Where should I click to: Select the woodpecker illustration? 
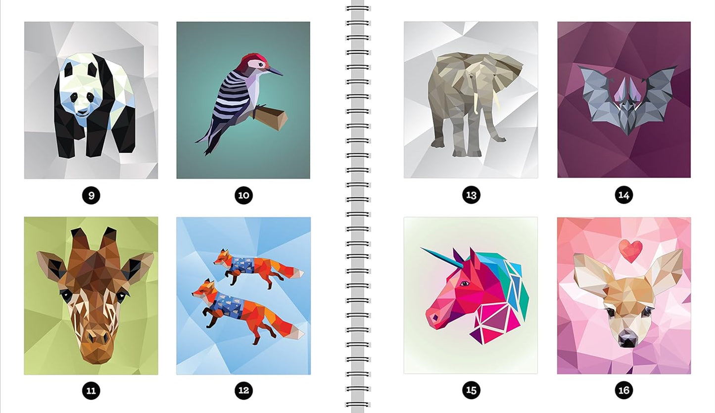coord(243,100)
